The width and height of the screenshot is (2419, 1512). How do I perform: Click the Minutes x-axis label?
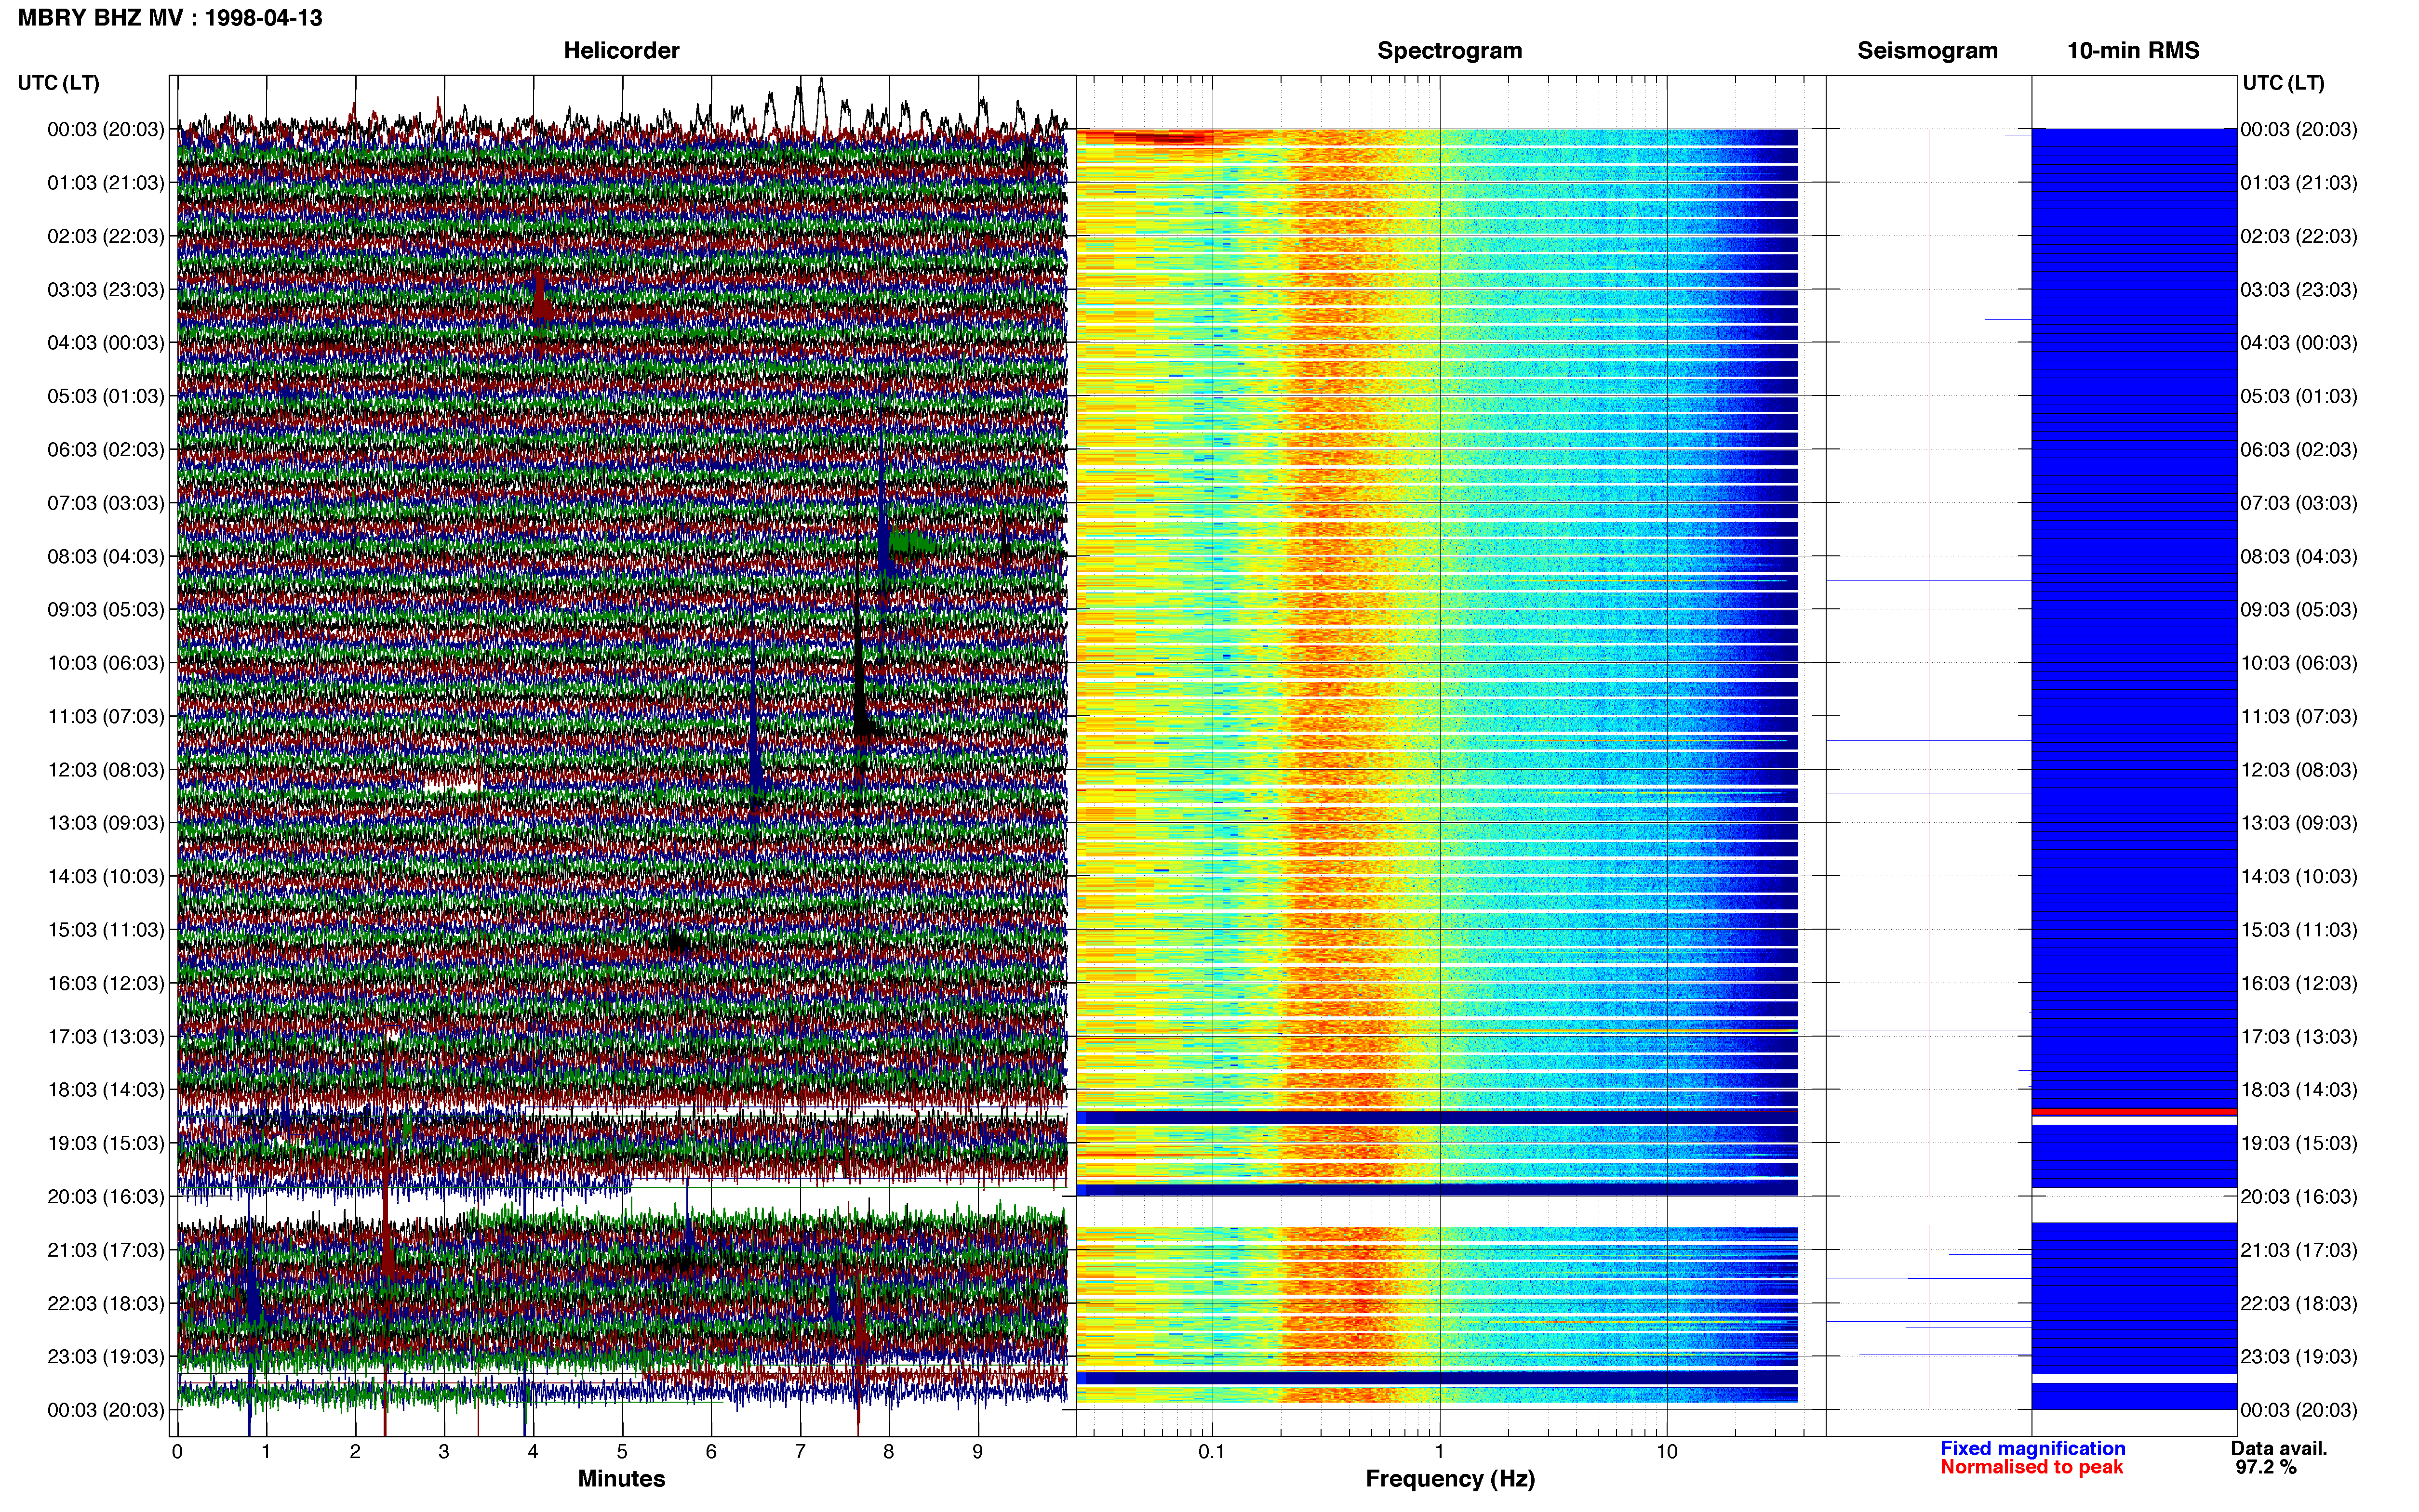621,1479
